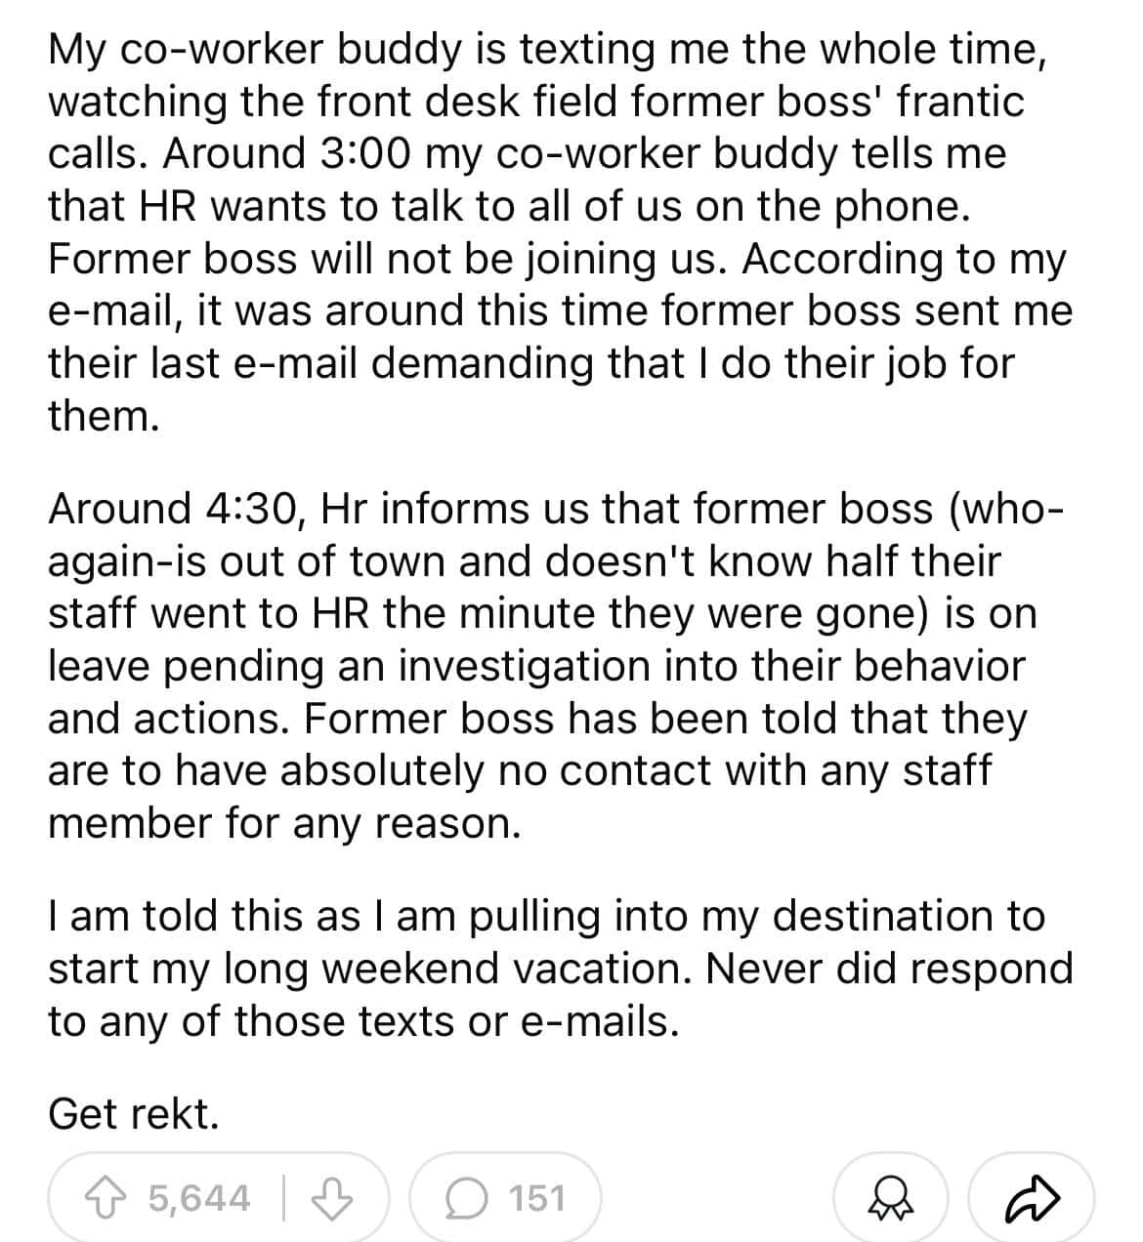Click the divider between upvote count and downvote
Image resolution: width=1143 pixels, height=1242 pixels.
click(x=283, y=1198)
